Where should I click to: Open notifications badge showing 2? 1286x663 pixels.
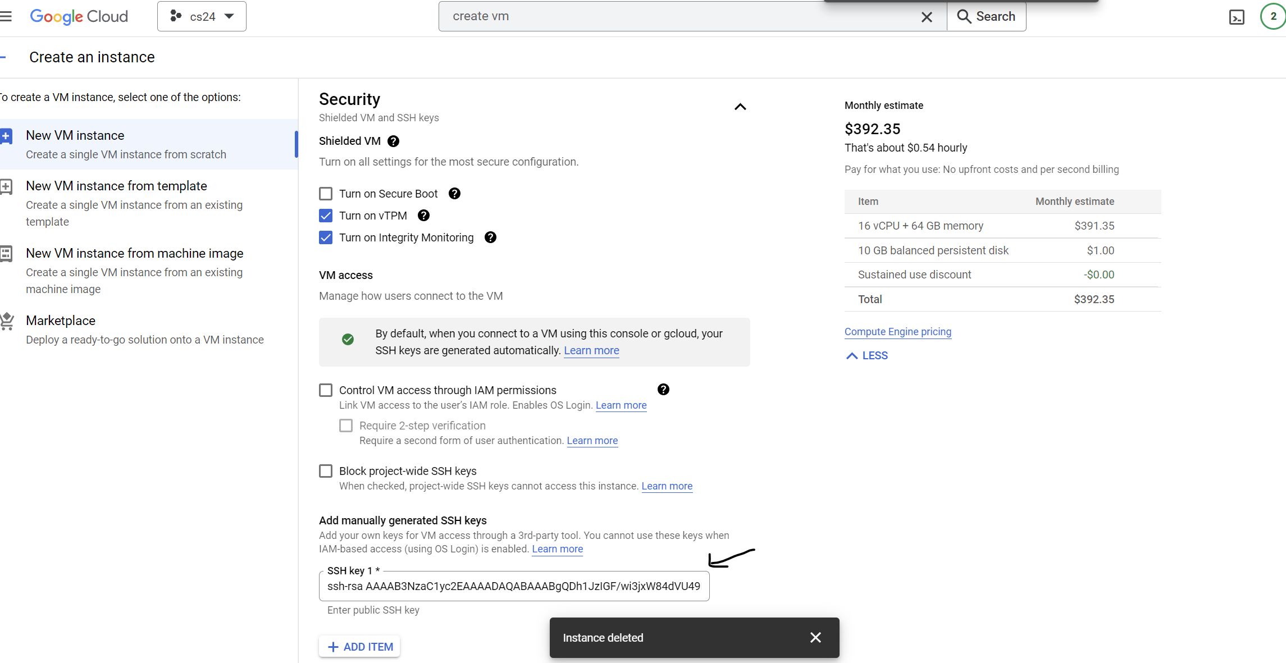[x=1273, y=16]
